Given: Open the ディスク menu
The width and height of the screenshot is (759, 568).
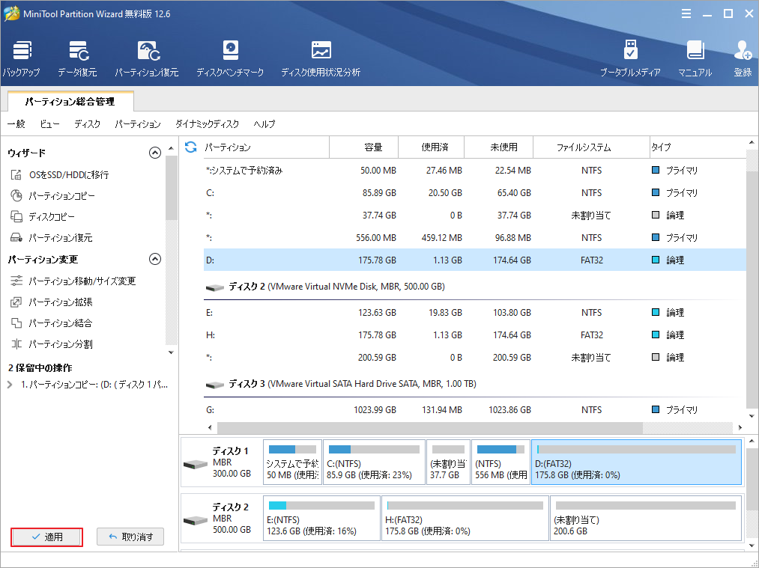Looking at the screenshot, I should click(x=87, y=124).
